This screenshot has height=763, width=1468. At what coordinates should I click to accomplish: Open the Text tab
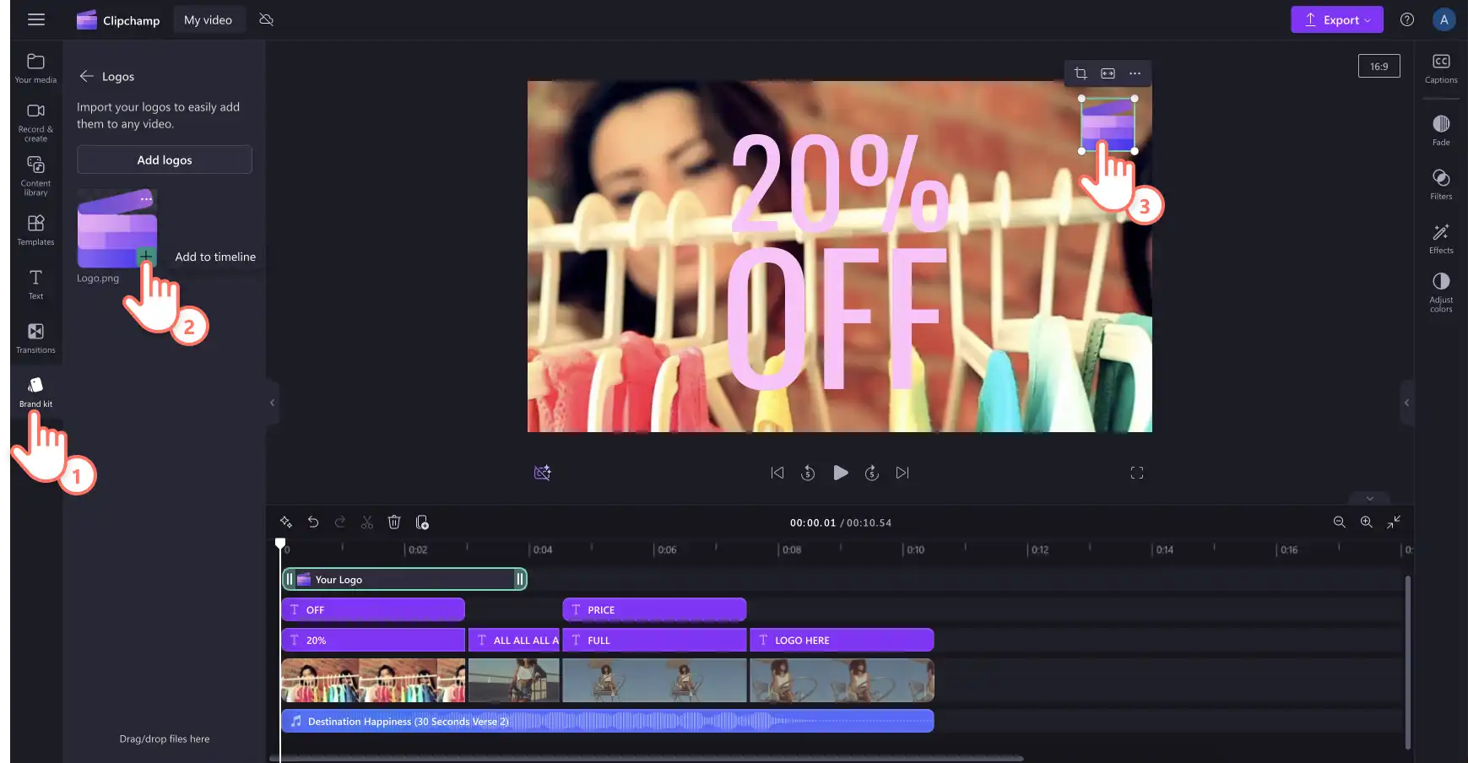tap(35, 284)
